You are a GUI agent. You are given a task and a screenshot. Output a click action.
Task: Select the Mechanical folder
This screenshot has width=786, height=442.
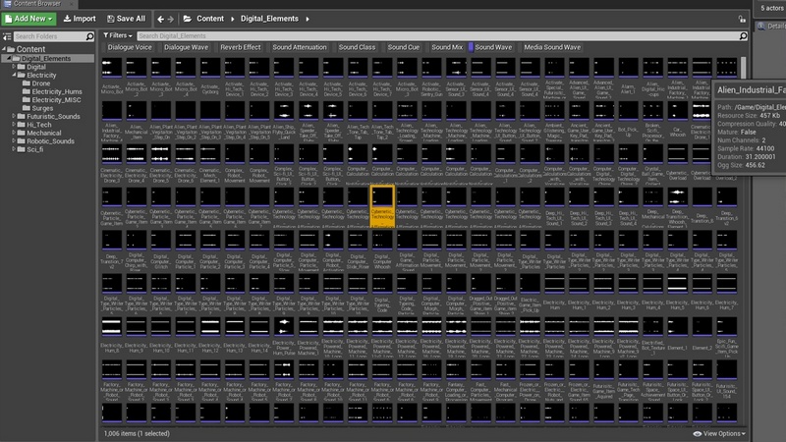(46, 135)
